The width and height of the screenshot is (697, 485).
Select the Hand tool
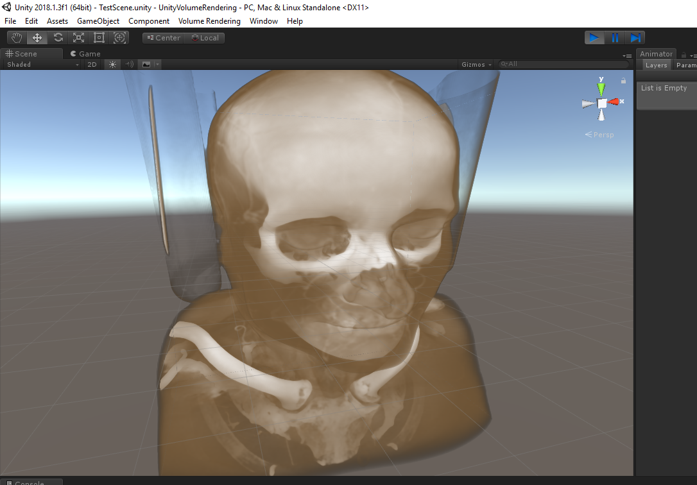pos(17,38)
